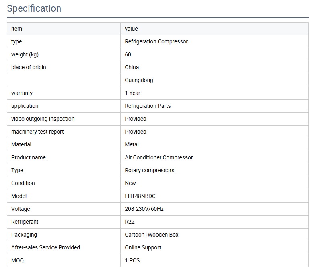Click the 'item' column header
Viewport: 315px width, 272px height.
16,29
